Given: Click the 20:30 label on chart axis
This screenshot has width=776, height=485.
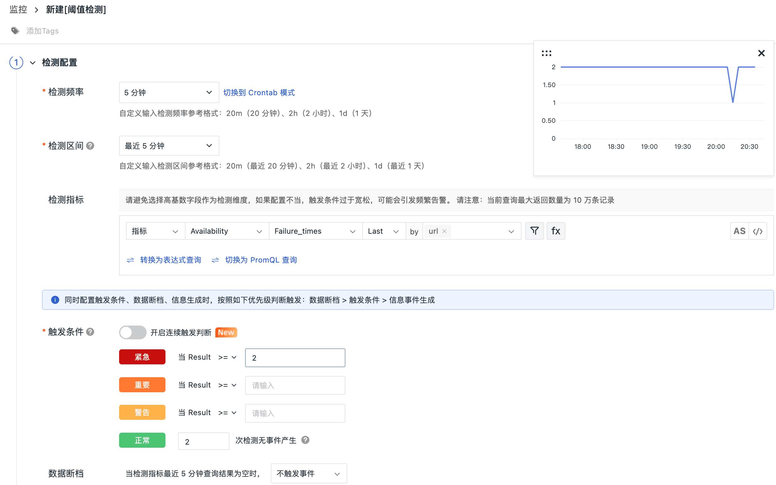Looking at the screenshot, I should (x=749, y=147).
